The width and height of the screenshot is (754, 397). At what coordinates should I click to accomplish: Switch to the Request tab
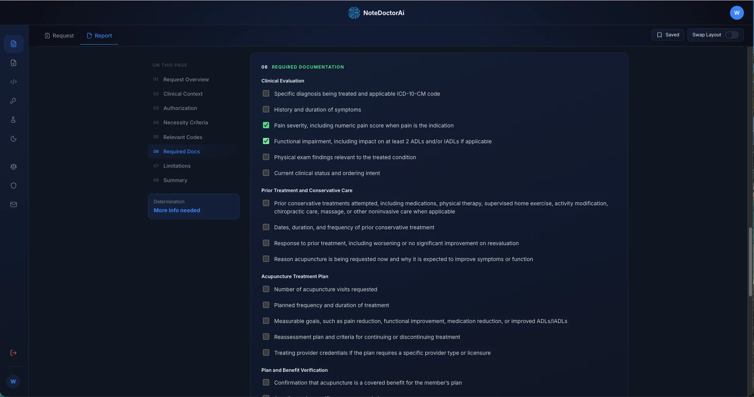pyautogui.click(x=59, y=36)
